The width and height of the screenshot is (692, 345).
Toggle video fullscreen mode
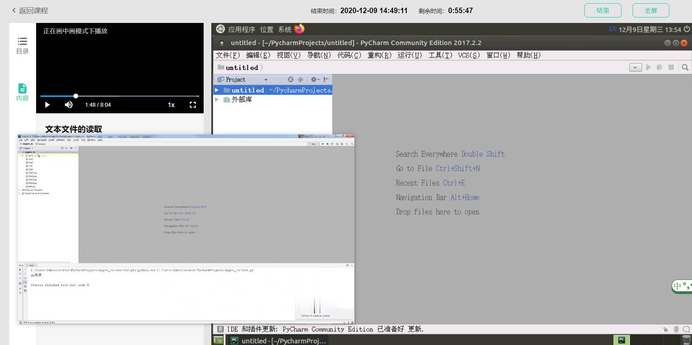pos(193,105)
